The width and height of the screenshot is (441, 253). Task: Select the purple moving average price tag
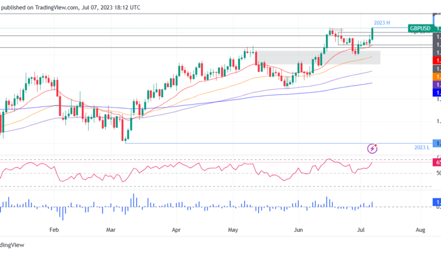pos(437,85)
